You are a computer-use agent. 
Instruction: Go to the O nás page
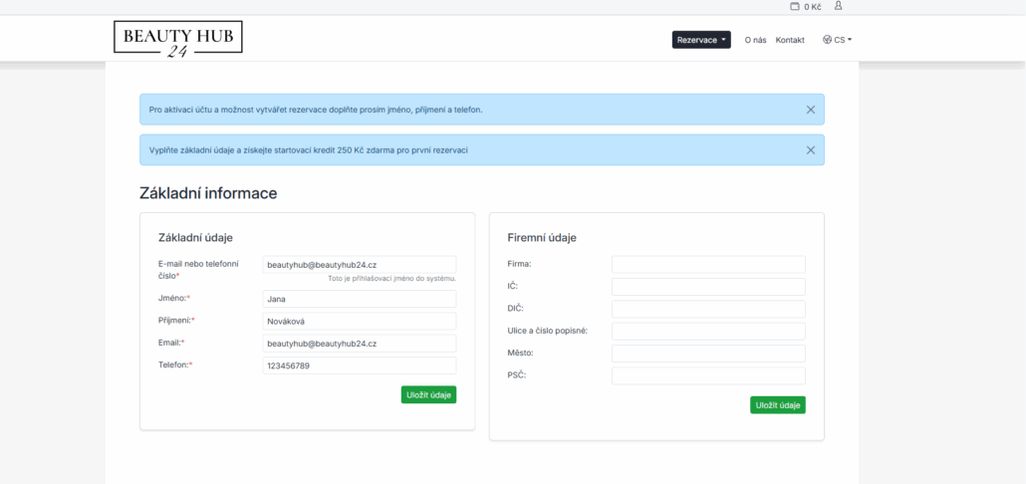pyautogui.click(x=755, y=40)
